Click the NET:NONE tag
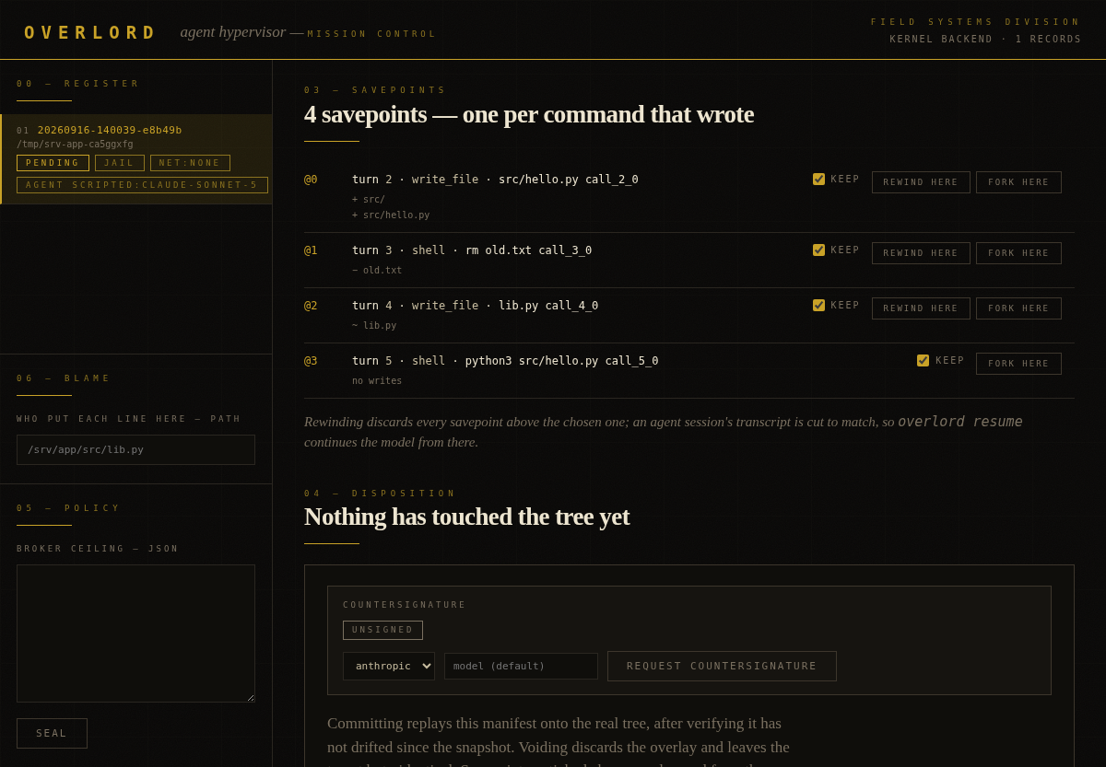Screen dimensions: 1106x767 (x=190, y=163)
